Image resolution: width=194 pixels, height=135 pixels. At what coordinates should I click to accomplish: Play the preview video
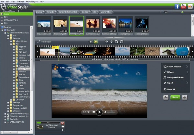[99, 112]
